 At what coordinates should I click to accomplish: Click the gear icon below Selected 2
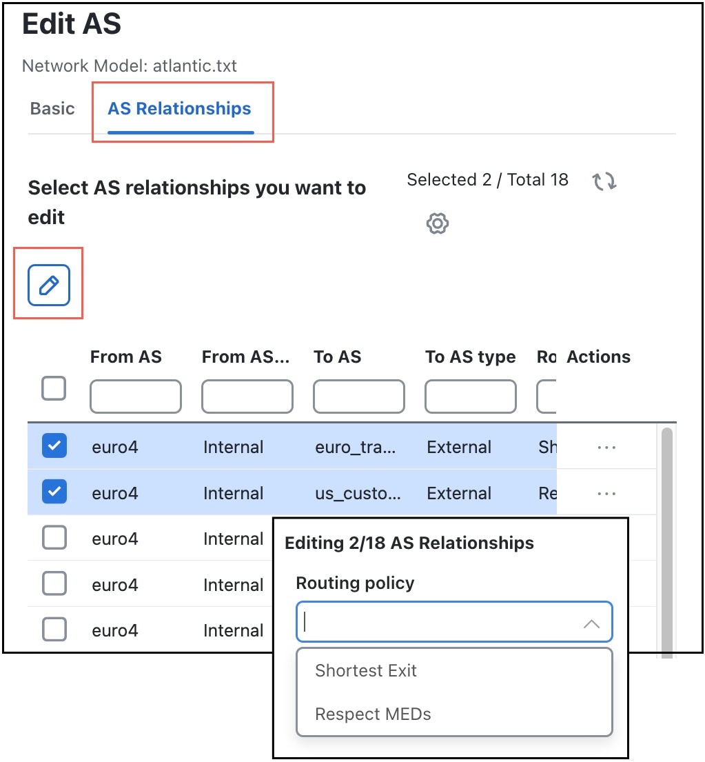click(x=437, y=223)
